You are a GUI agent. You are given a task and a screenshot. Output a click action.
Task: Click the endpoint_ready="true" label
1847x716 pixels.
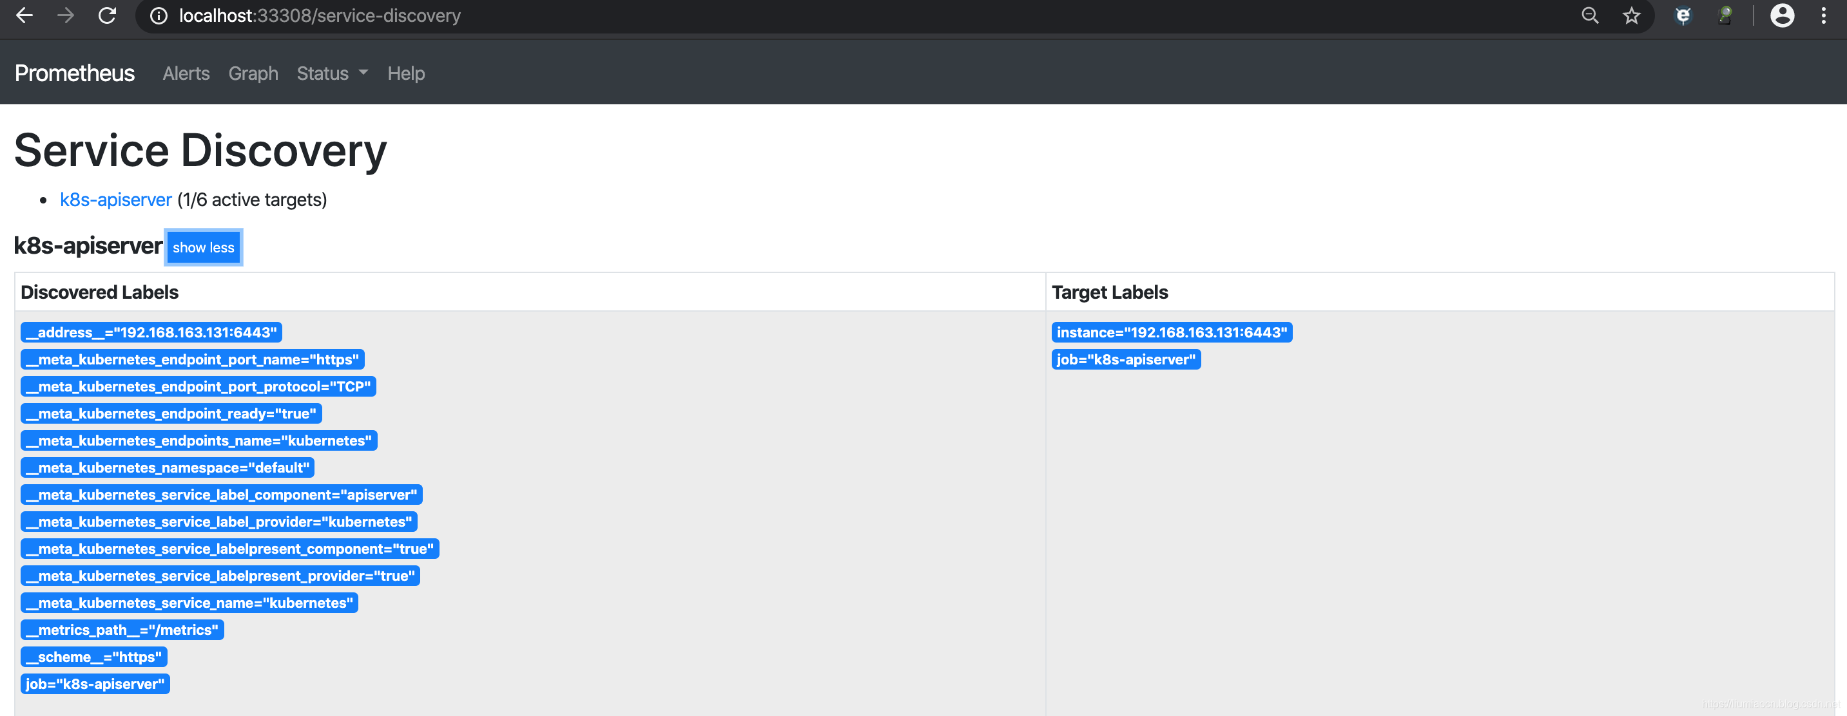pyautogui.click(x=171, y=413)
